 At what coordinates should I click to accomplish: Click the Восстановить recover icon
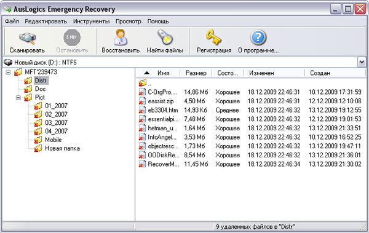click(121, 38)
